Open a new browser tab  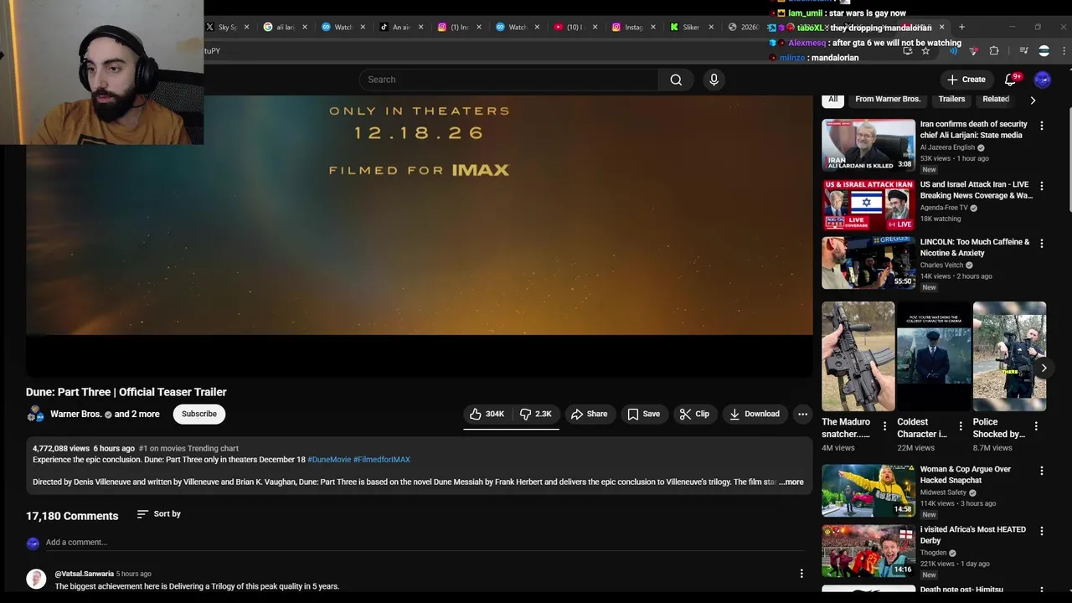tap(961, 27)
